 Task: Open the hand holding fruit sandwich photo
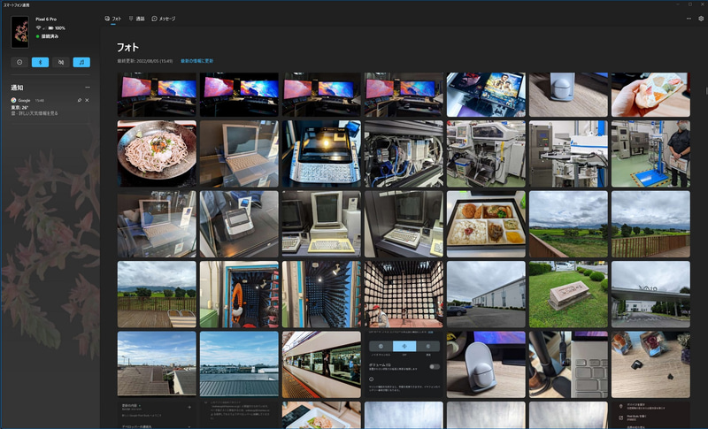pyautogui.click(x=650, y=95)
